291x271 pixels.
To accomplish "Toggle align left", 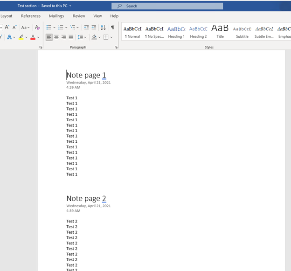I will pos(49,37).
